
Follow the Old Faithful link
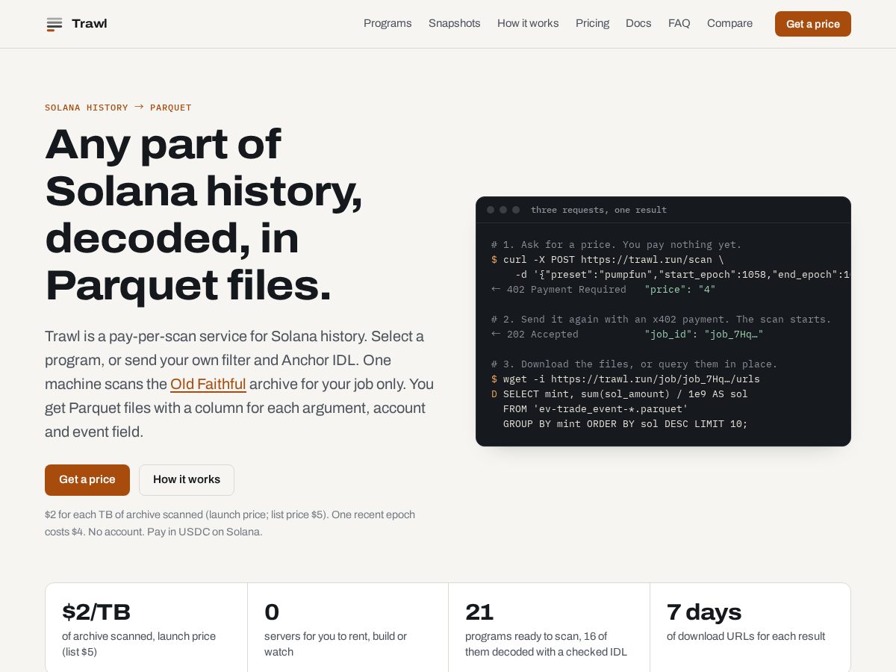pyautogui.click(x=208, y=385)
